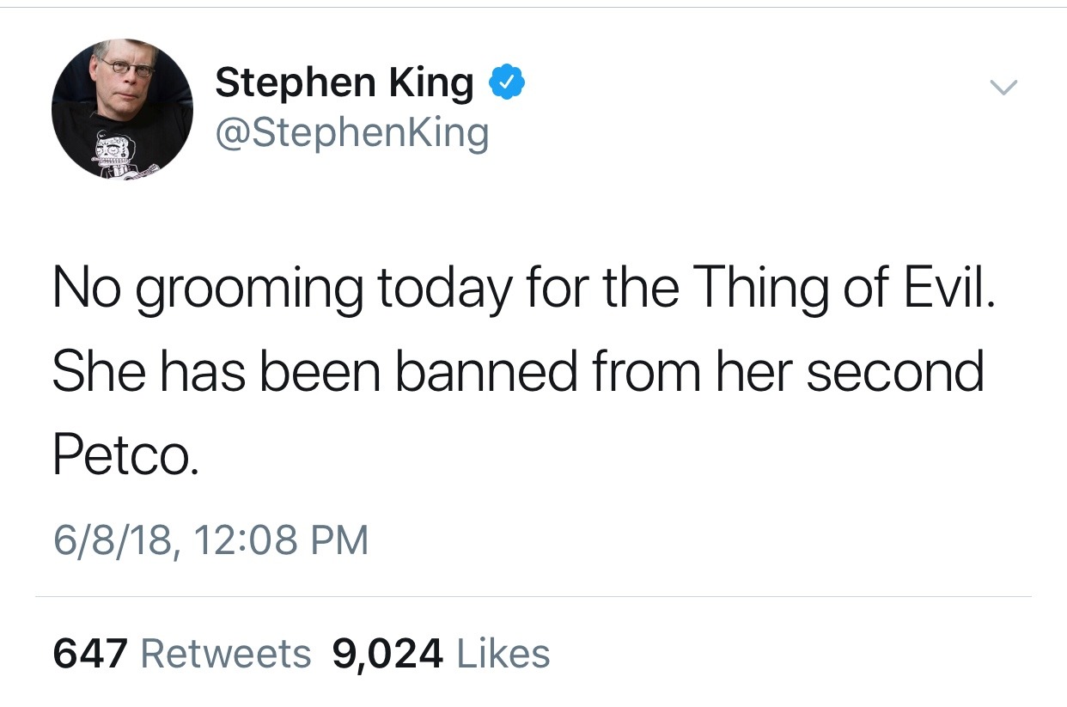Viewport: 1067px width, 707px height.
Task: Click the tweet line starting 'She has been'
Action: [517, 371]
